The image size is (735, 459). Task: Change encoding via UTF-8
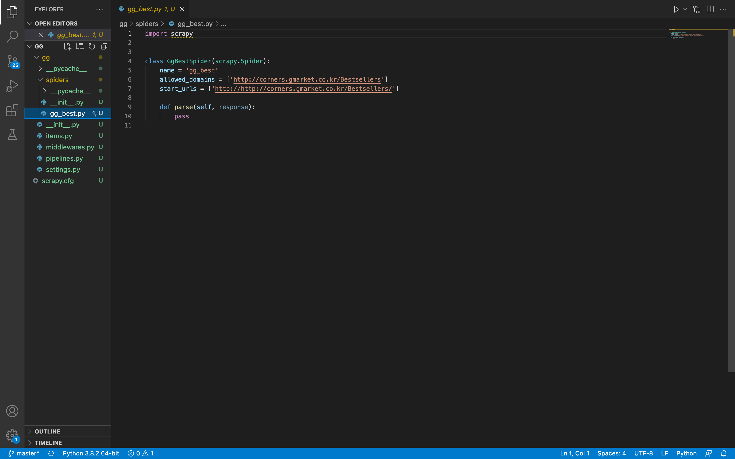click(643, 453)
